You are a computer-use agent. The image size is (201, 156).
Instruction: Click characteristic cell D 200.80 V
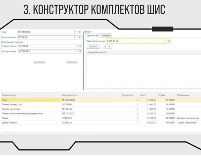point(67,122)
